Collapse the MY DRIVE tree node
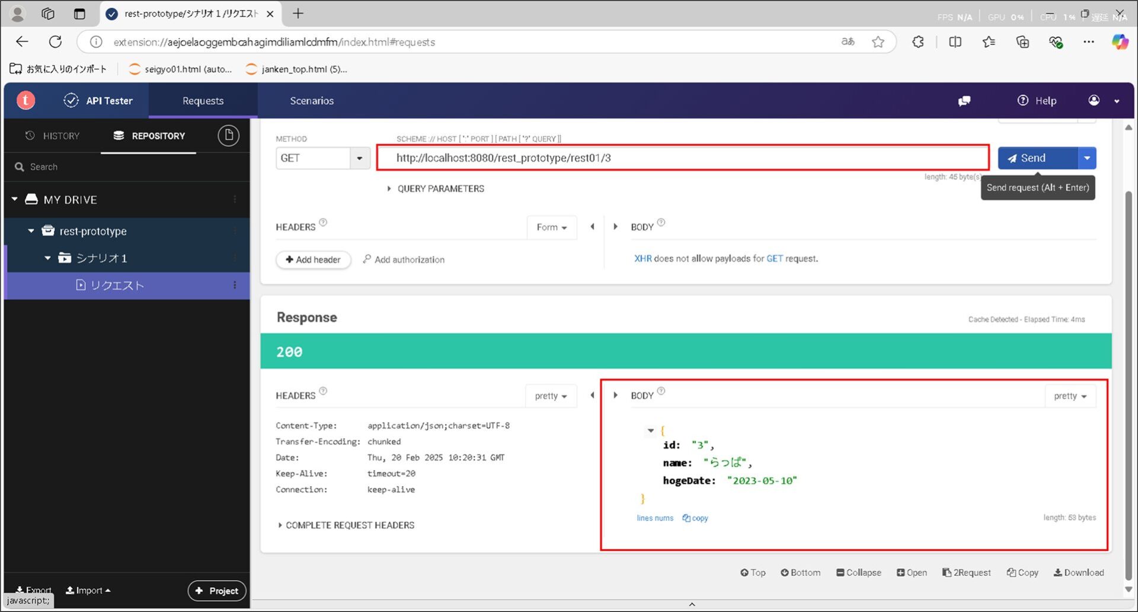This screenshot has width=1138, height=612. coord(15,200)
